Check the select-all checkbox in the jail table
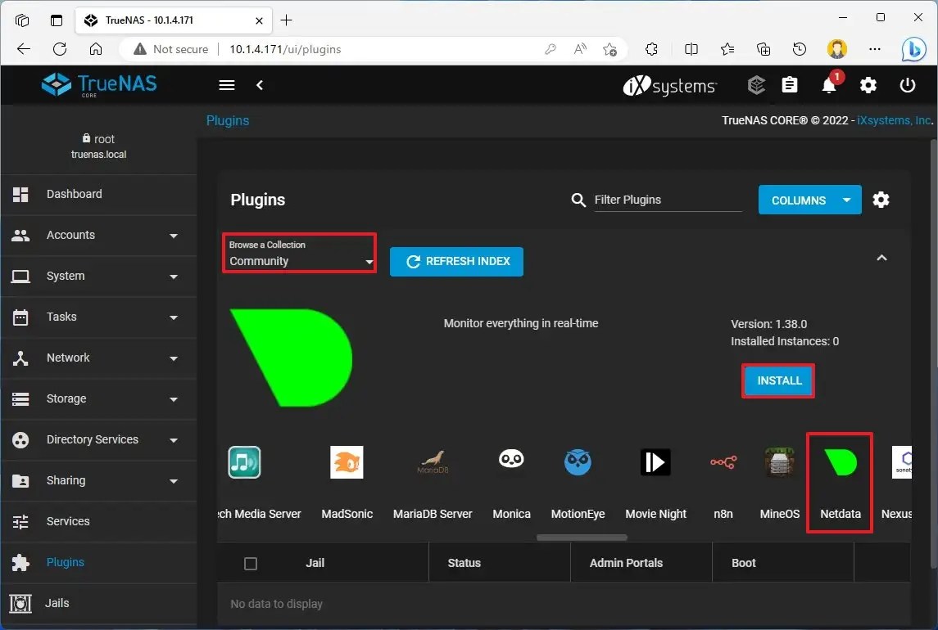Screen dimensions: 938x630 click(251, 563)
